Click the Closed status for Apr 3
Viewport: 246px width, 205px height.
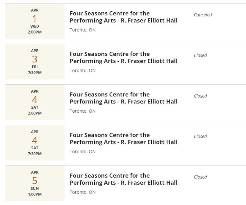200,55
